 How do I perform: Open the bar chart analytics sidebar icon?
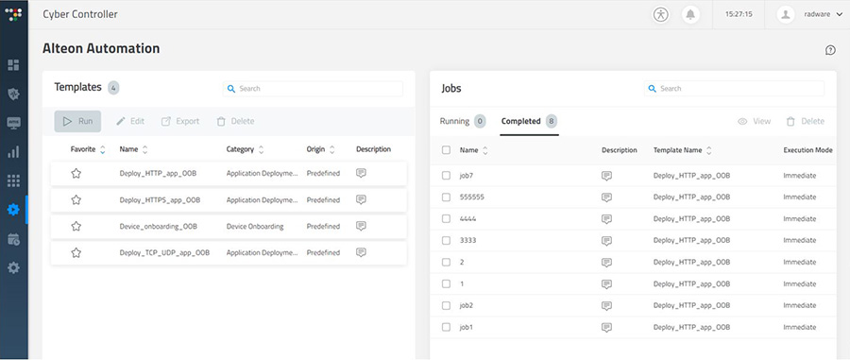13,152
